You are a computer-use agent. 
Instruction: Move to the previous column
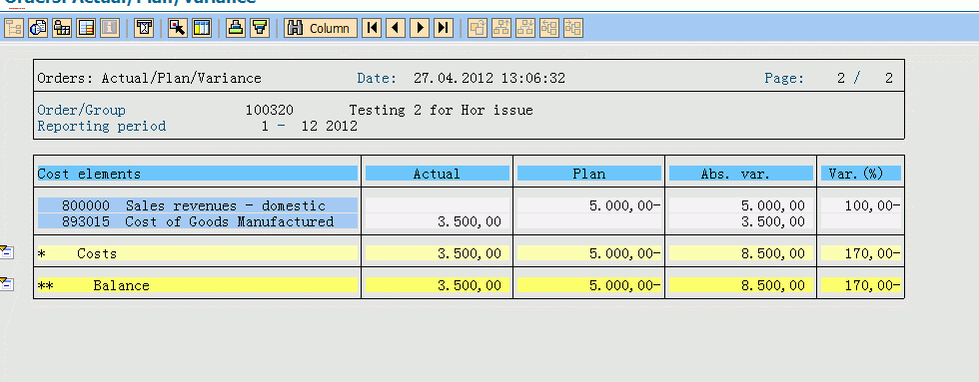396,28
